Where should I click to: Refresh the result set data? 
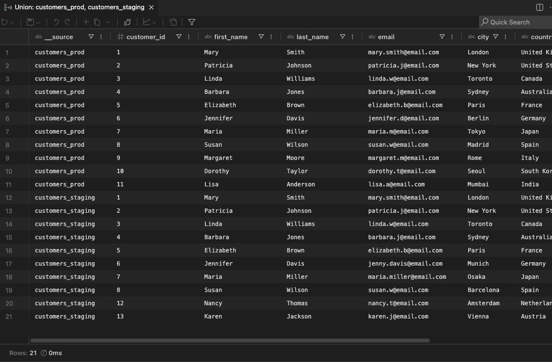(x=5, y=22)
